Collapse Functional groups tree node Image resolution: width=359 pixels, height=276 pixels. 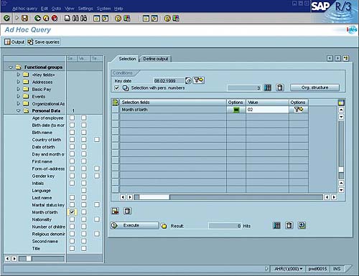tap(11, 67)
